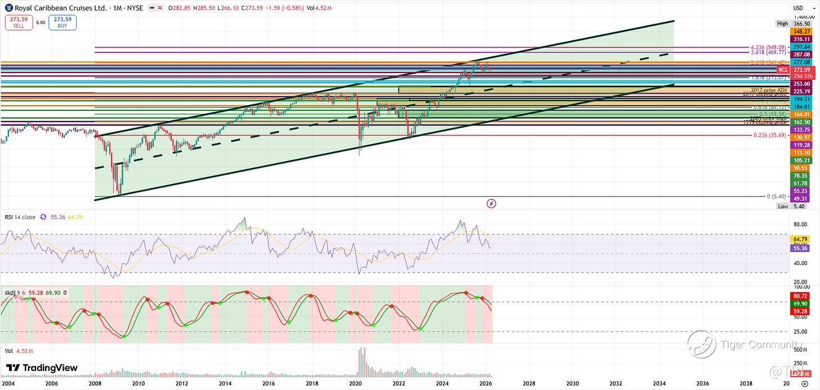
Task: Click the approximately-equal icon beside NYSE
Action: 161,8
